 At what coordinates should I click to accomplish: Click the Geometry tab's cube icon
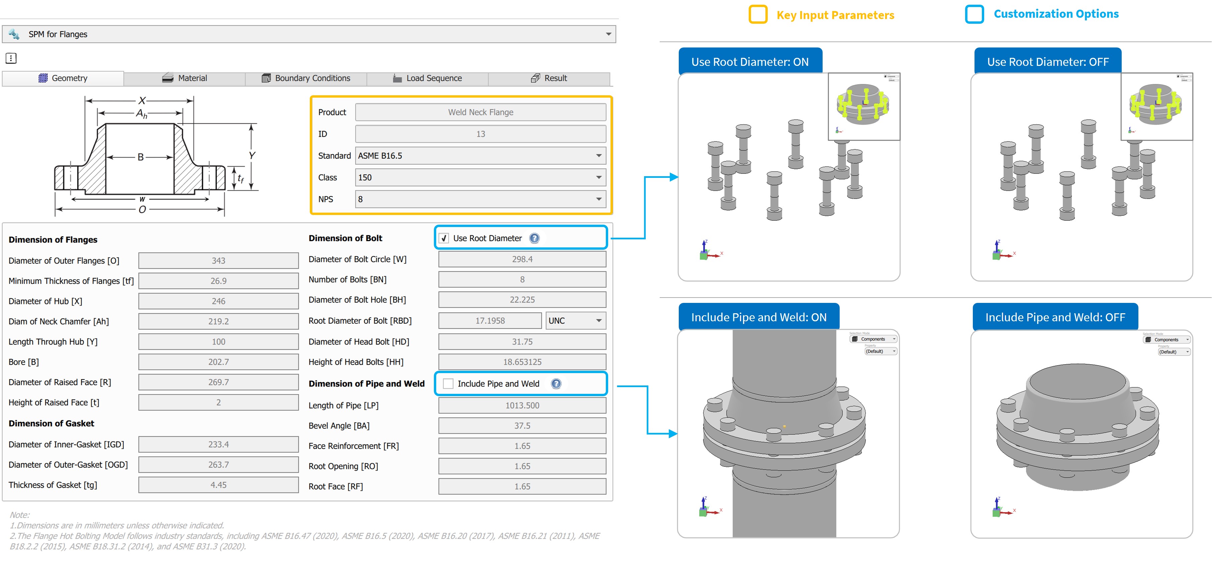43,78
